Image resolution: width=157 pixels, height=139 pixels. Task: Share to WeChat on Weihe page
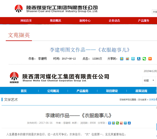tap(117, 123)
